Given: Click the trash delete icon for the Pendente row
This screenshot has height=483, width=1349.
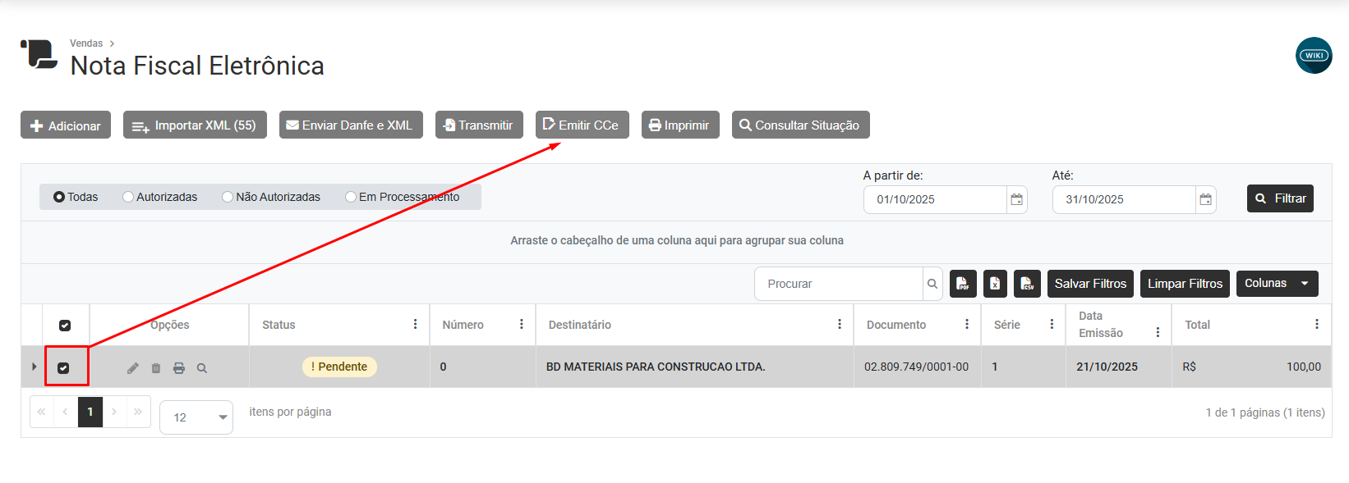Looking at the screenshot, I should coord(156,368).
